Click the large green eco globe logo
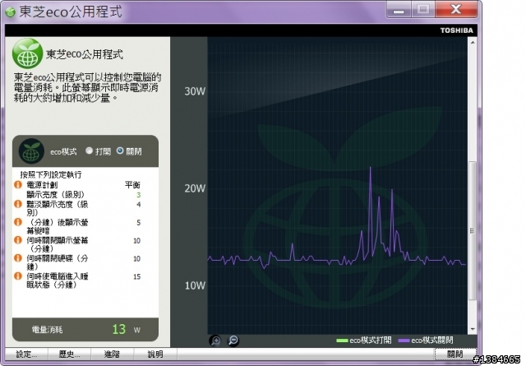Image resolution: width=526 pixels, height=366 pixels. (x=27, y=53)
